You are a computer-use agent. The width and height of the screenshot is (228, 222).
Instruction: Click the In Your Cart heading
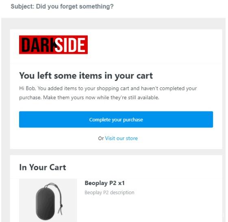point(43,167)
